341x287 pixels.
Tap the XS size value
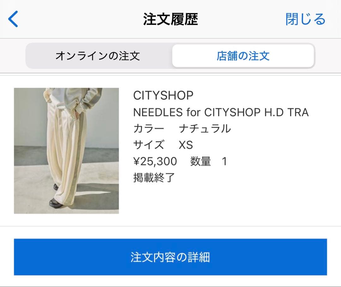point(186,145)
